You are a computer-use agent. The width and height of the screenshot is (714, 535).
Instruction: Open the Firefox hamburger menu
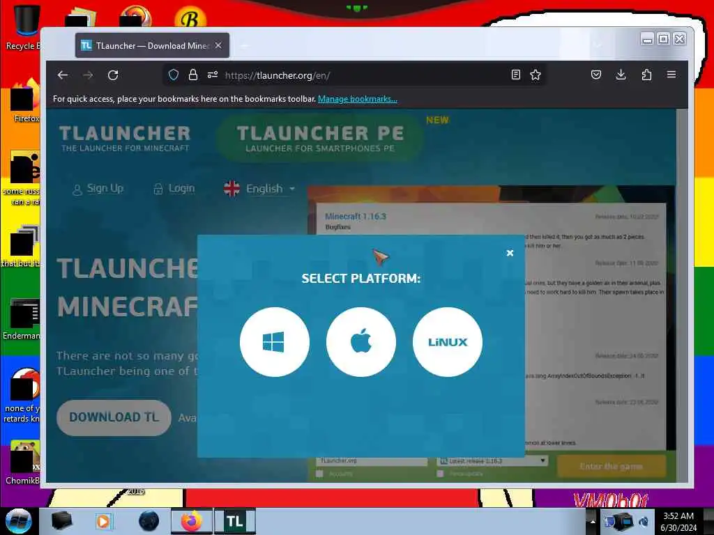[x=671, y=75]
